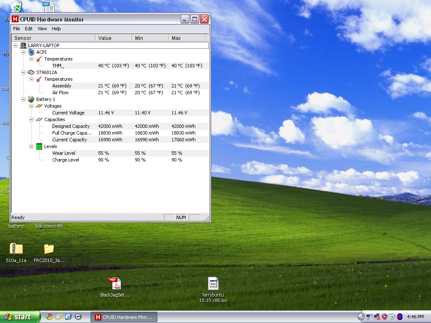Collapse the Battery 1 tree node
The height and width of the screenshot is (323, 431).
click(x=24, y=99)
